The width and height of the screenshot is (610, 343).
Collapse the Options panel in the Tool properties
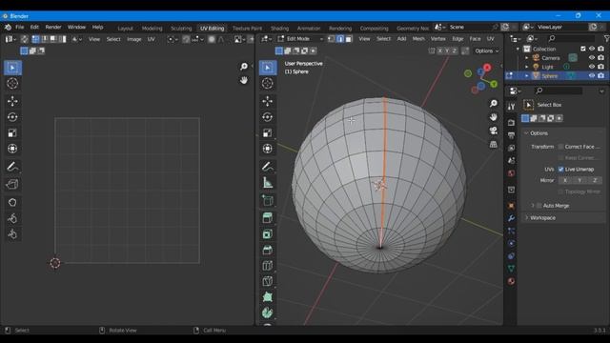526,133
